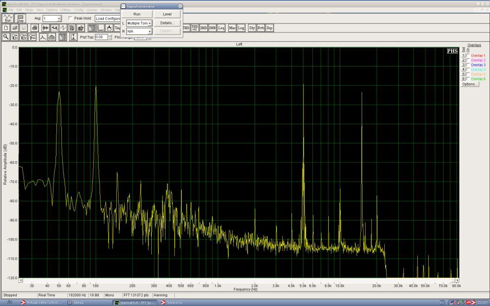Open the File menu
Screen dimensions: 490x306
pos(11,10)
